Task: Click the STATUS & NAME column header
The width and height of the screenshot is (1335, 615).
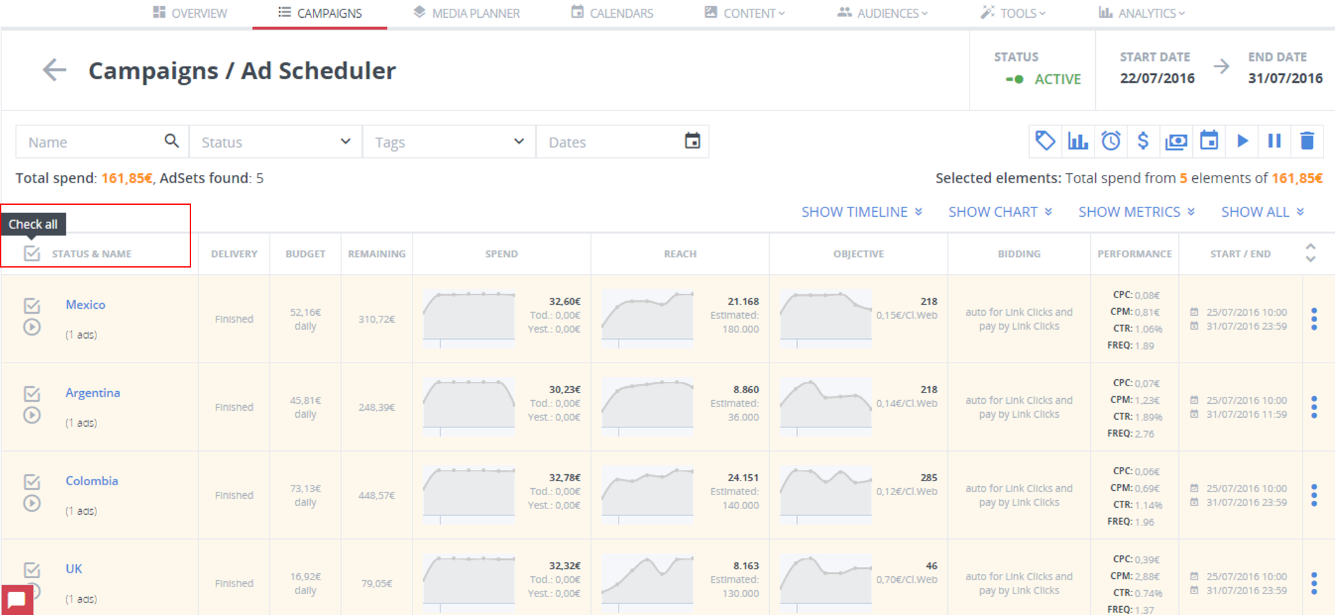Action: point(92,254)
